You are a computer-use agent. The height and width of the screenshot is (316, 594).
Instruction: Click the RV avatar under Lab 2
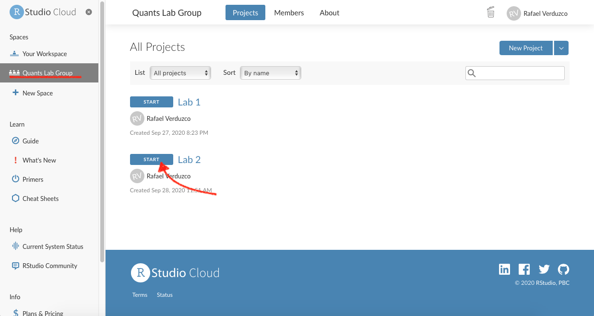pos(137,176)
